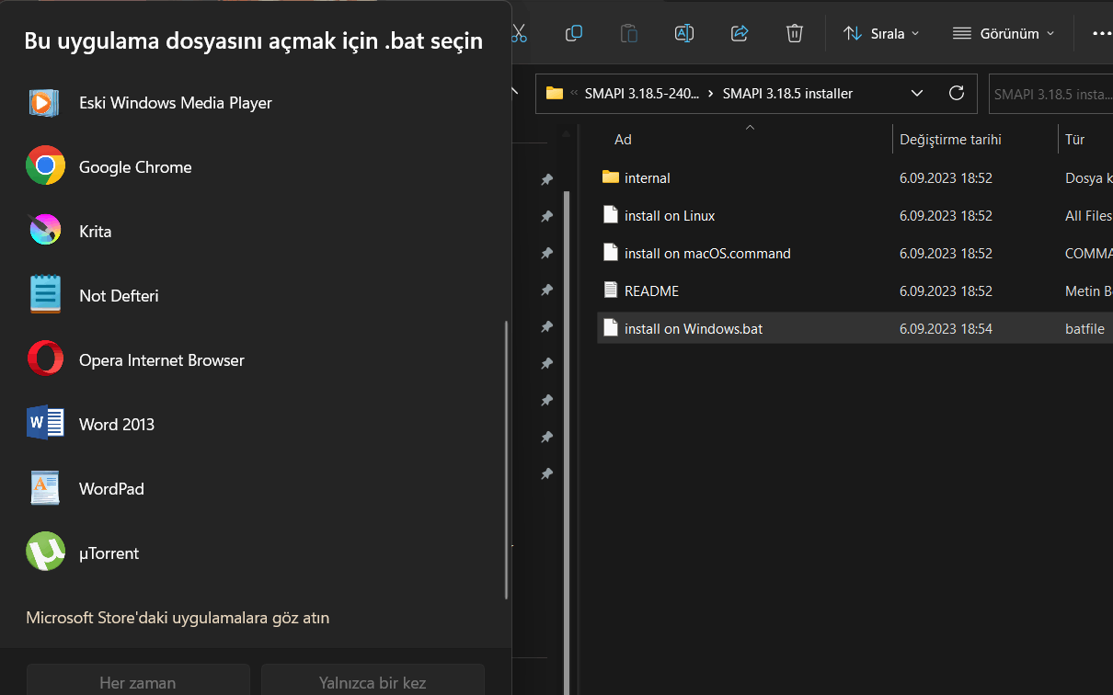The height and width of the screenshot is (695, 1113).
Task: Click the Delete trash icon in toolbar
Action: (795, 33)
